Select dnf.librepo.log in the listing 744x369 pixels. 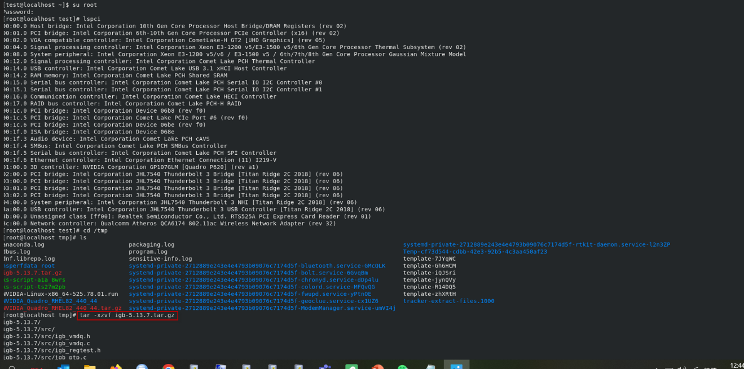[x=29, y=259]
